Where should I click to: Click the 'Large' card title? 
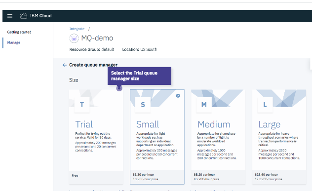point(270,125)
